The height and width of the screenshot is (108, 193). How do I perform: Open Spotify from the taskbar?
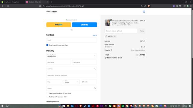pyautogui.click(x=123, y=106)
